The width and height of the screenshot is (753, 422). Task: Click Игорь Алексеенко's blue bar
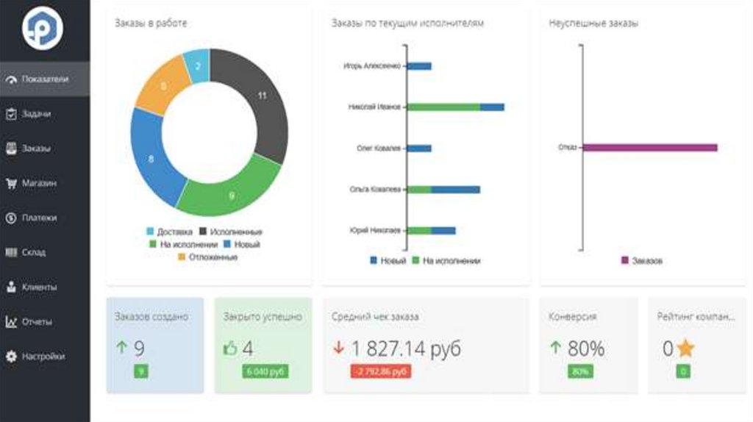click(x=419, y=65)
